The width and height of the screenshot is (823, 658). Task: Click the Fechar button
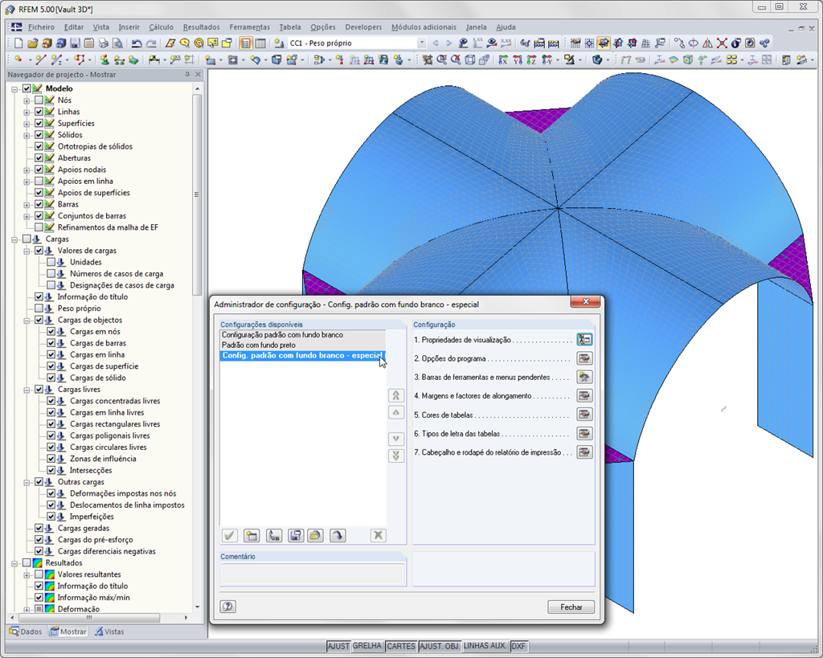click(571, 607)
